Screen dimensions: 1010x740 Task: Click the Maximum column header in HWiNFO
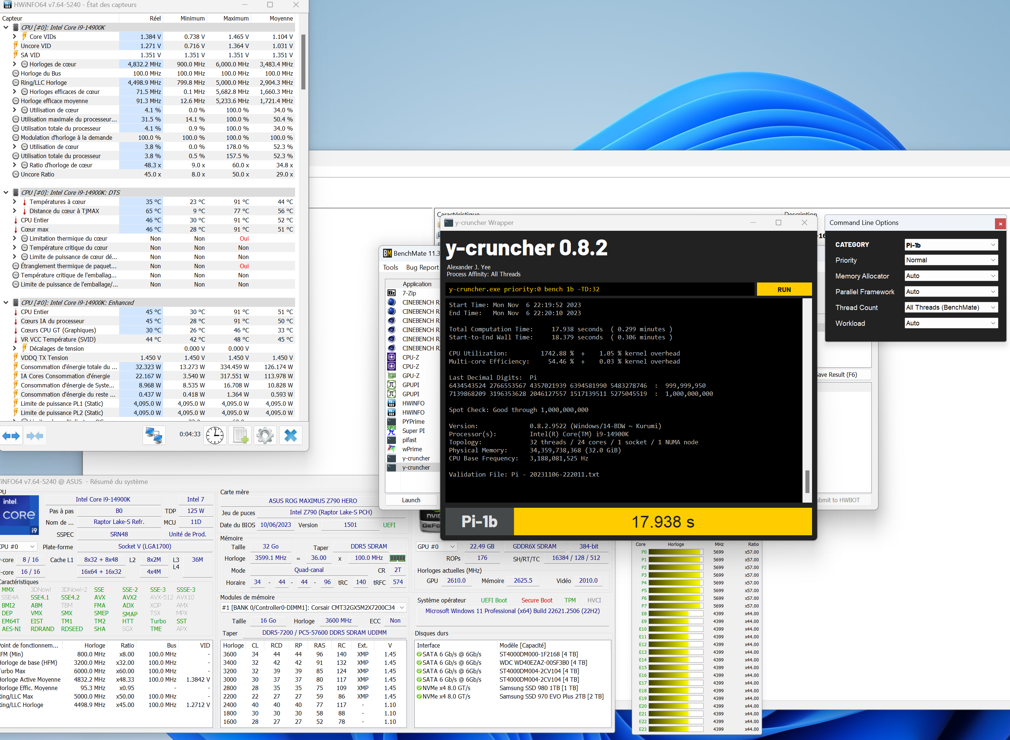(229, 18)
